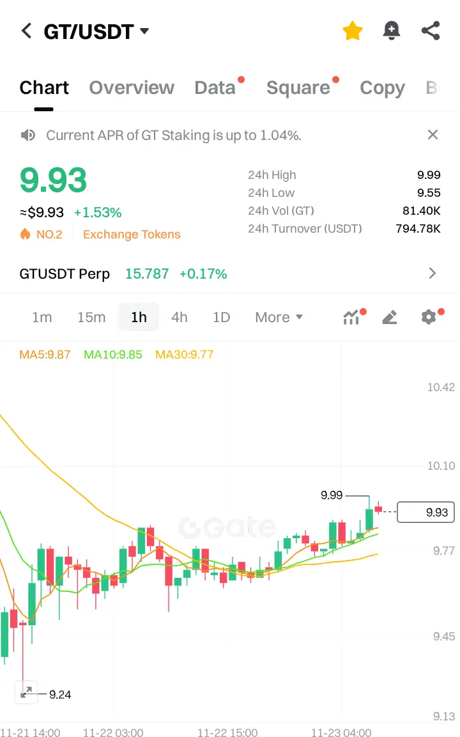Tap the ≈$9.93 USD price
The image size is (460, 737).
coord(42,212)
